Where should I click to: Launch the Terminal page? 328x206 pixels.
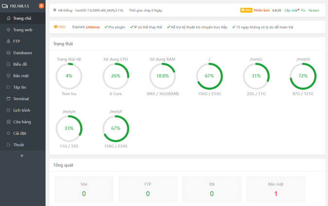22,99
